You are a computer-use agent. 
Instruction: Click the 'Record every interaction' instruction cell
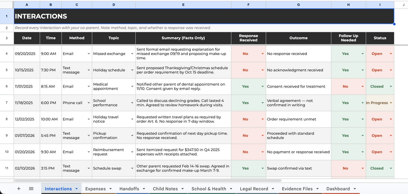pyautogui.click(x=204, y=28)
